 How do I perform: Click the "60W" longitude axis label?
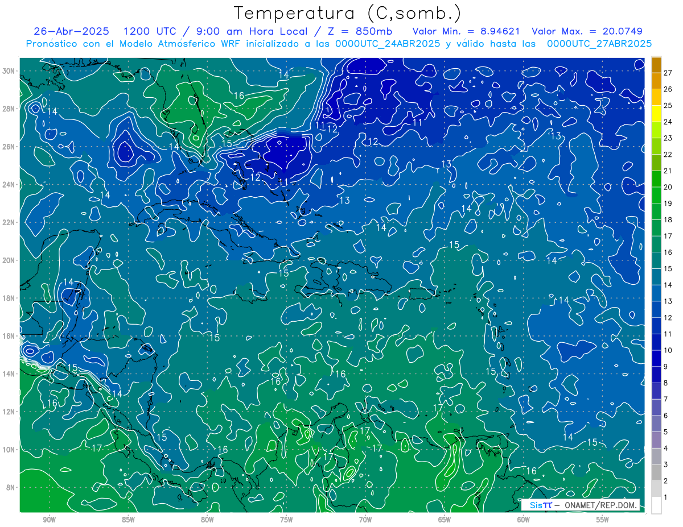click(524, 520)
